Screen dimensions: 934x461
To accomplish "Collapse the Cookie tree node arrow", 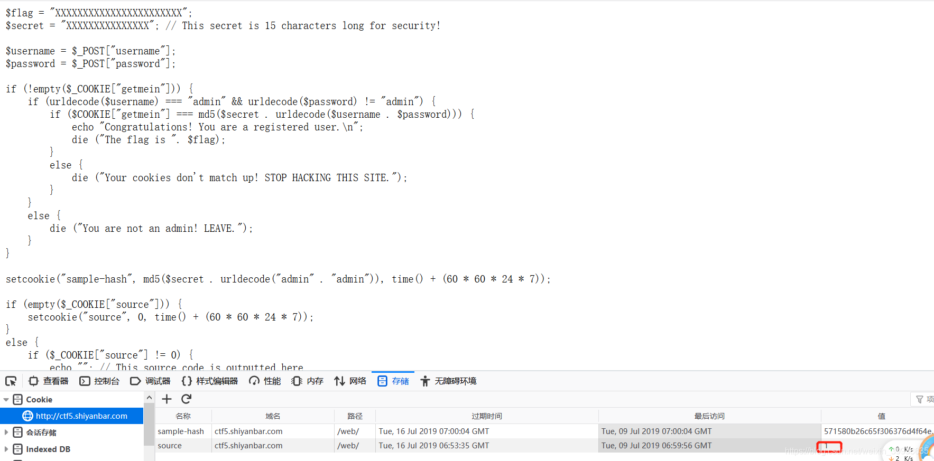I will [6, 400].
